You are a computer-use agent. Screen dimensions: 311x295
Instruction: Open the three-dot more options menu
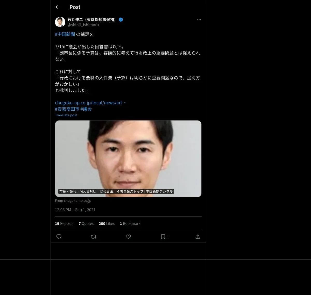(x=199, y=19)
